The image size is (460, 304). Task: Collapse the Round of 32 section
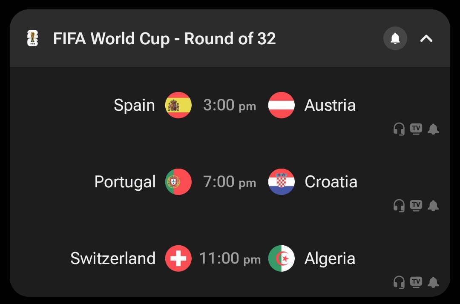(x=426, y=38)
